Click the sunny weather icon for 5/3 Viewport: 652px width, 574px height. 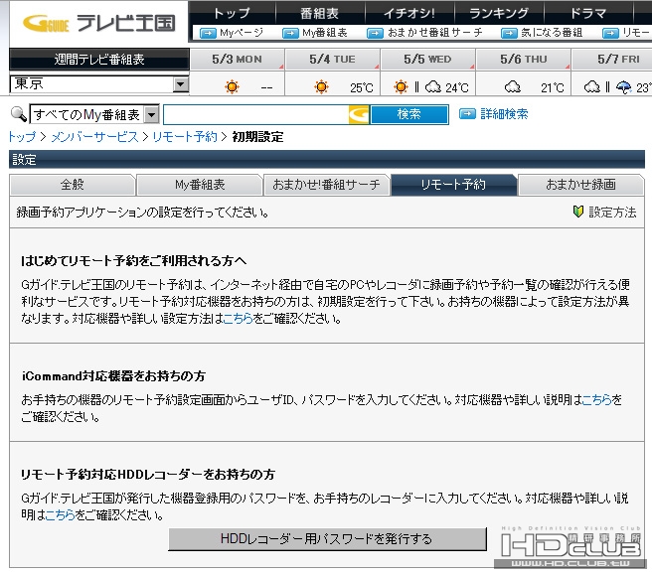pos(232,87)
